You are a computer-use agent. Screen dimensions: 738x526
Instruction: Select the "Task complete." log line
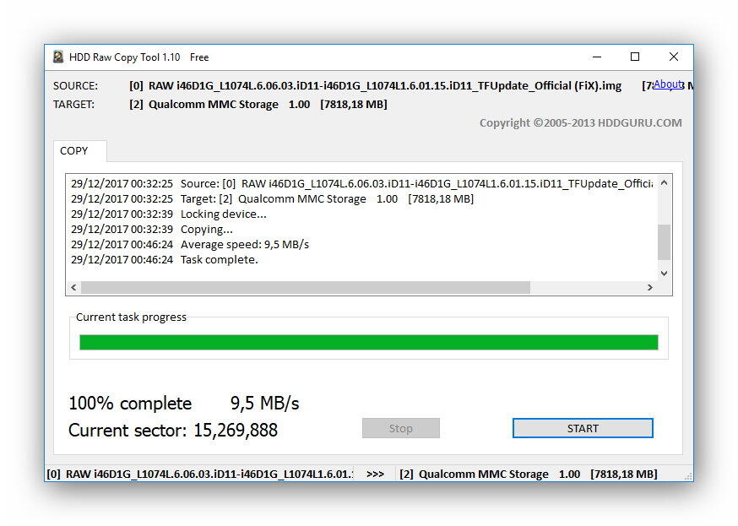[x=219, y=259]
